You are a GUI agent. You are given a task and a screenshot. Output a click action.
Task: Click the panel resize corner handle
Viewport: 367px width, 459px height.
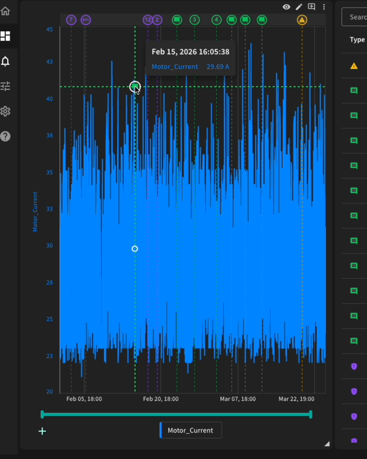point(327,444)
